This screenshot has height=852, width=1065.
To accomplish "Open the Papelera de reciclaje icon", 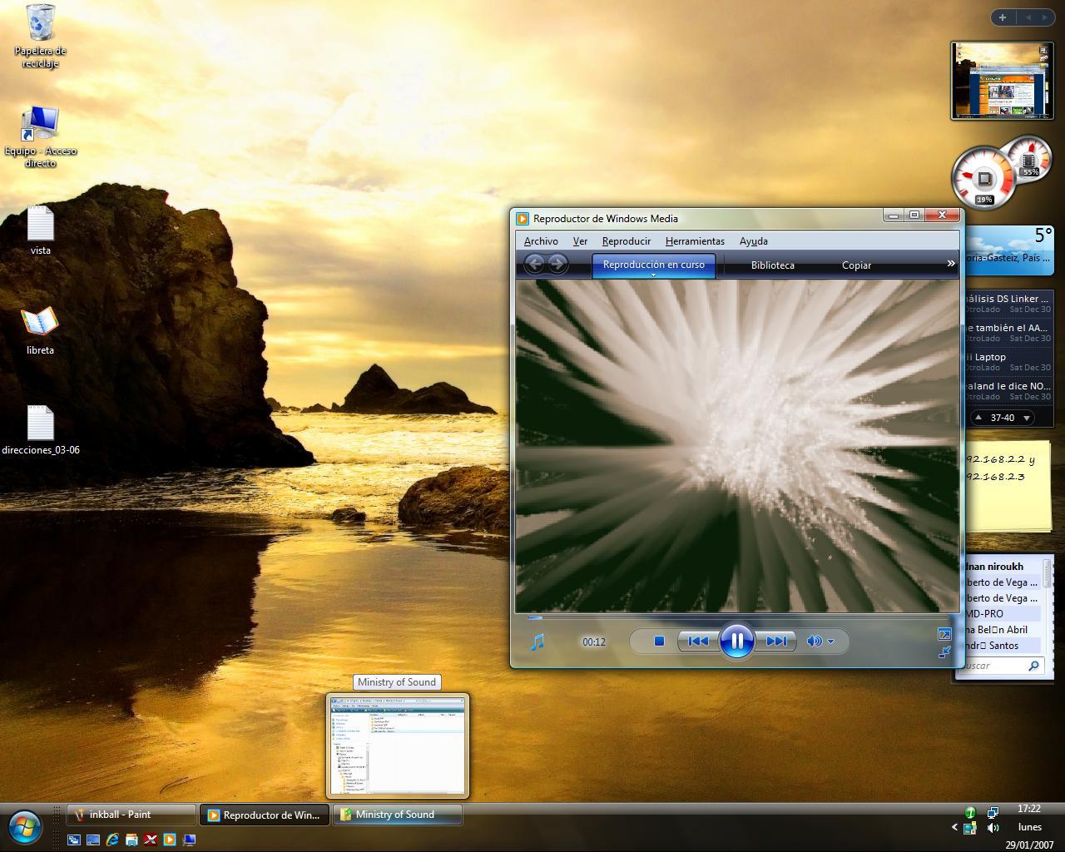I will point(40,37).
